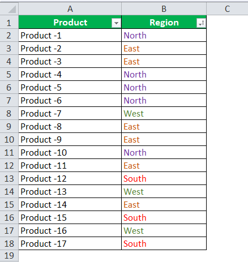
Task: Select cell containing Product -17
Action: pos(70,243)
